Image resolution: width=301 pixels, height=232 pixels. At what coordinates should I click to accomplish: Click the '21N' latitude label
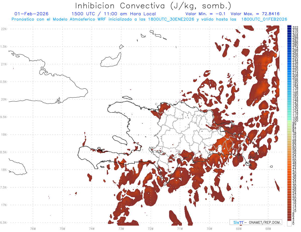(x=4, y=64)
